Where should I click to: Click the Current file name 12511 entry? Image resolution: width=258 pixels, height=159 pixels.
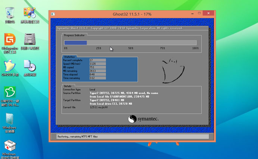(99, 108)
